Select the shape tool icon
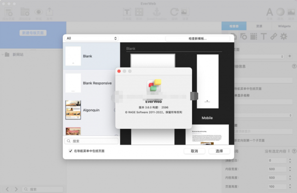 pos(139,12)
